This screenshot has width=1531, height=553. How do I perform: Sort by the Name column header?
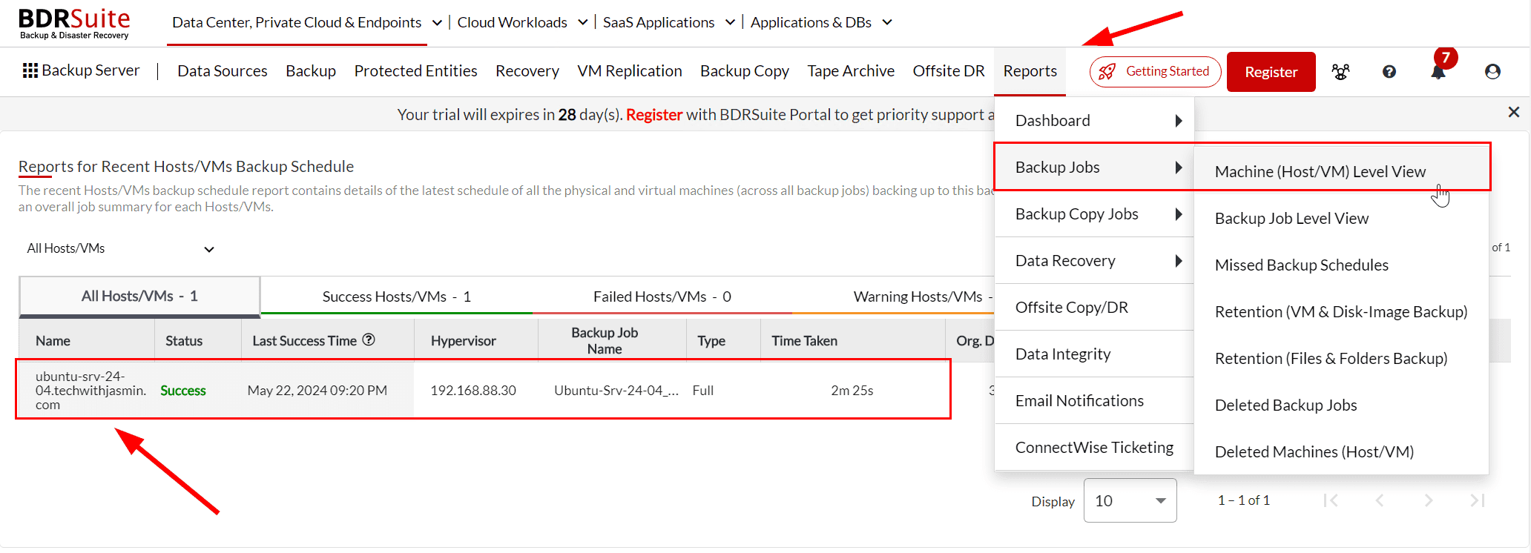click(x=53, y=341)
